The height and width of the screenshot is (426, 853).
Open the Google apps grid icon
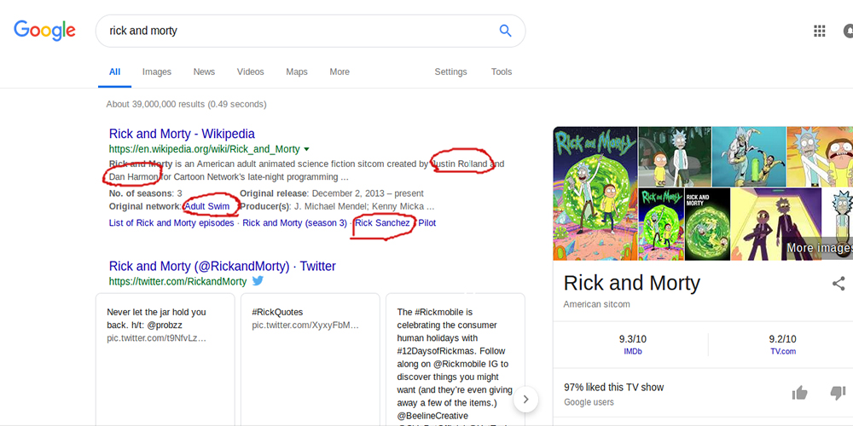819,31
